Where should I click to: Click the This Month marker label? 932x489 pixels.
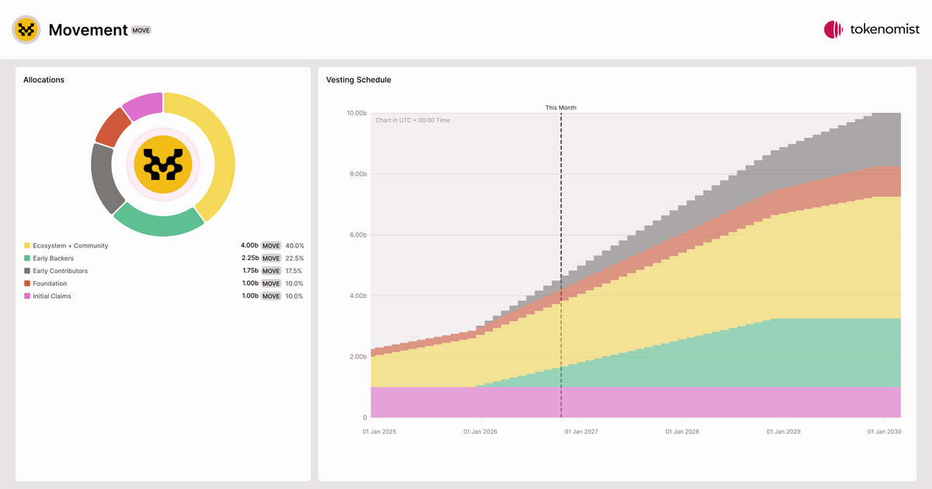(561, 108)
